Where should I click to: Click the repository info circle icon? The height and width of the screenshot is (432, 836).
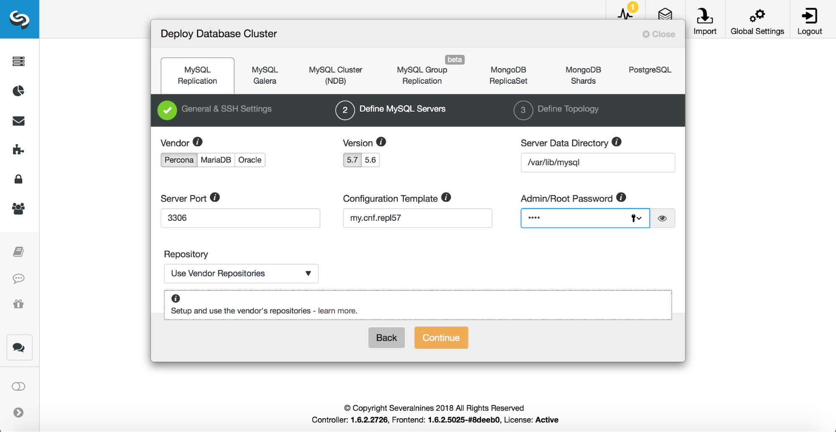[x=176, y=298]
